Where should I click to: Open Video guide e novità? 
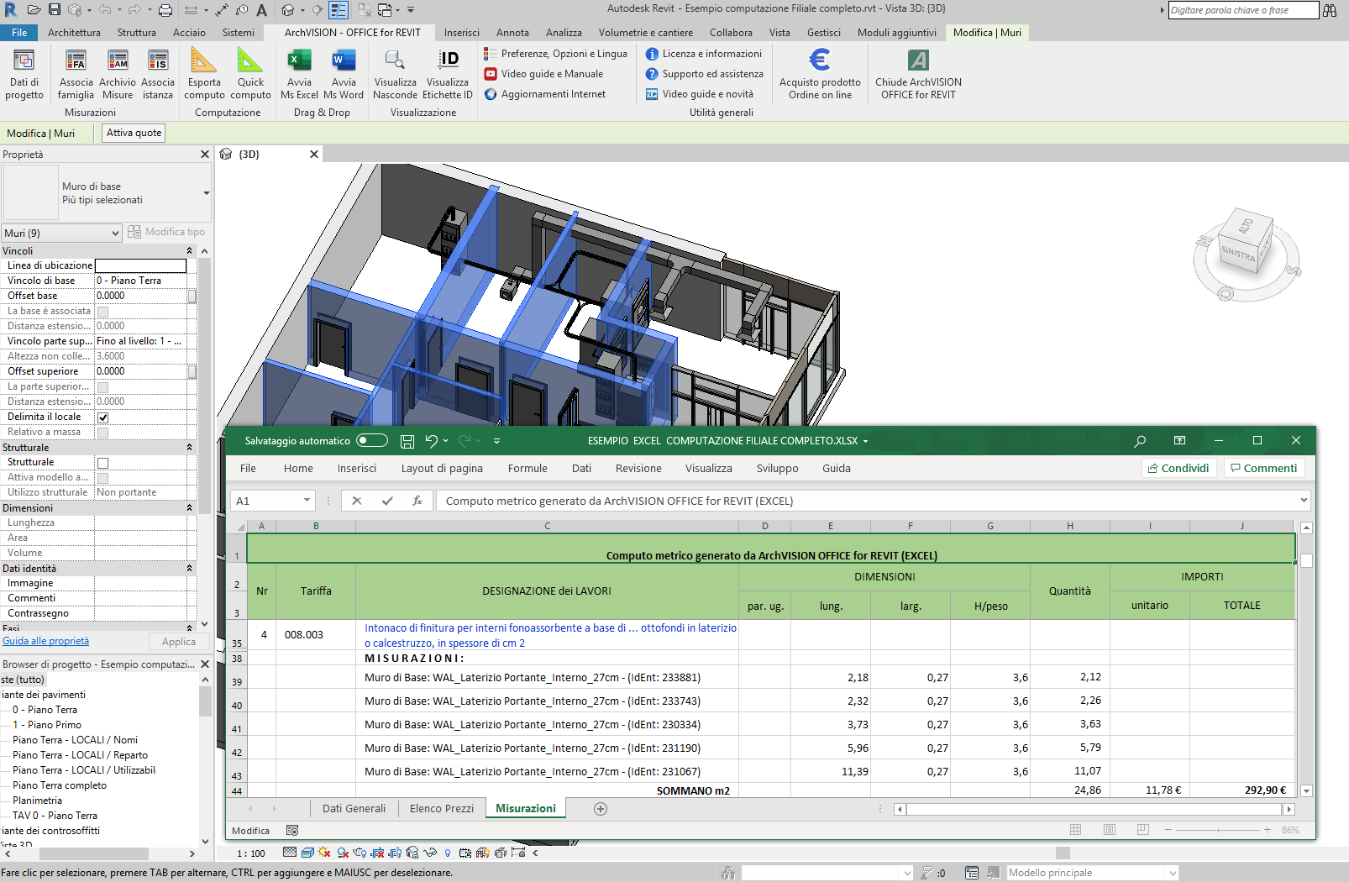[699, 94]
